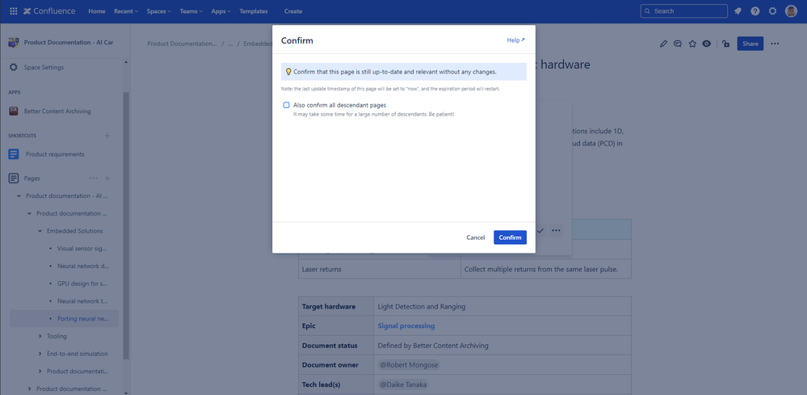This screenshot has height=395, width=807.
Task: Open the settings gear in top bar
Action: tap(772, 11)
